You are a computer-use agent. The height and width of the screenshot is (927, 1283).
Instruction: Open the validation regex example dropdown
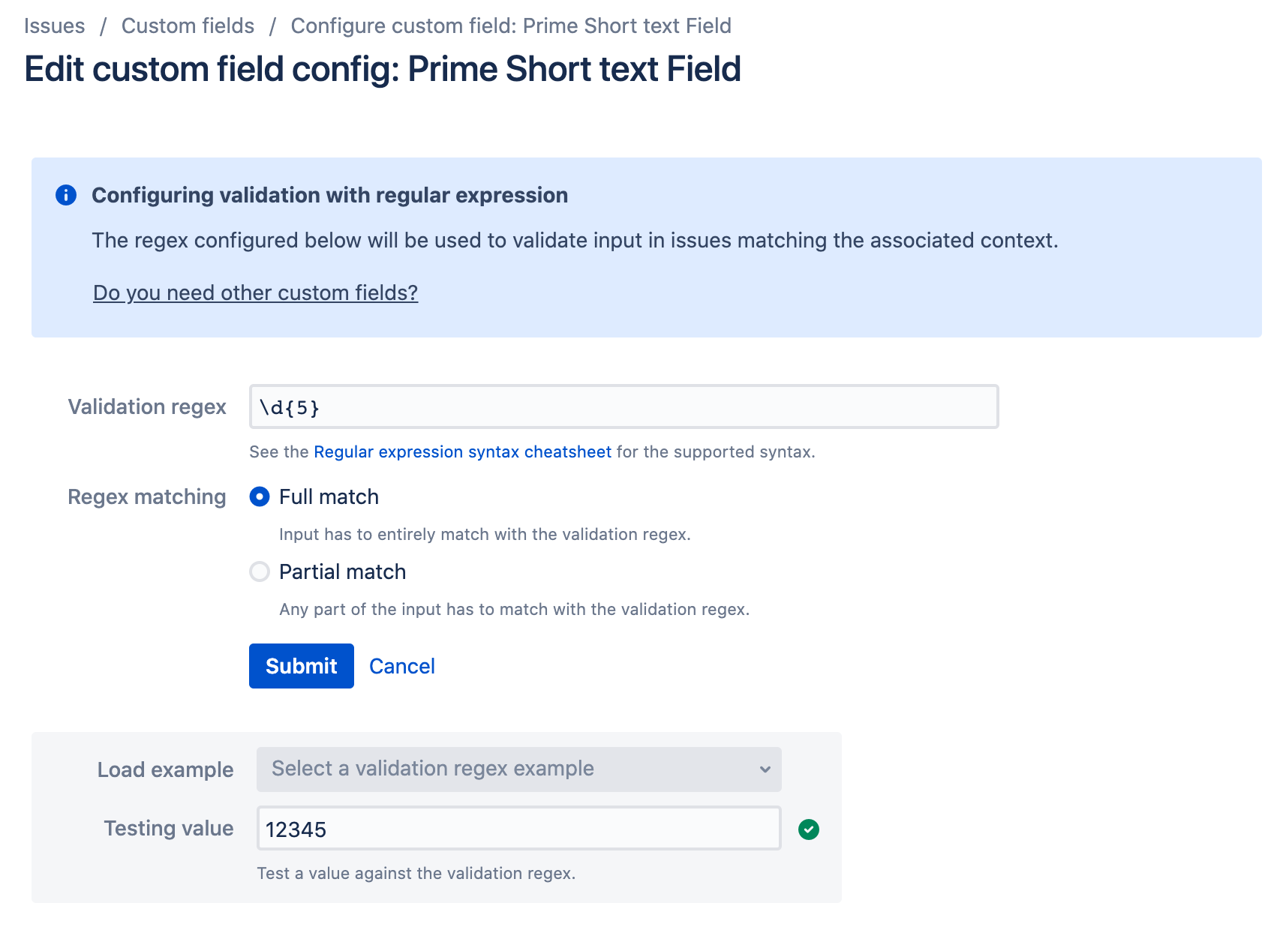click(518, 769)
